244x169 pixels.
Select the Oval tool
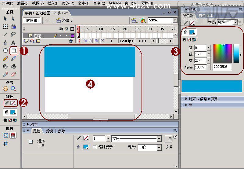[5, 51]
